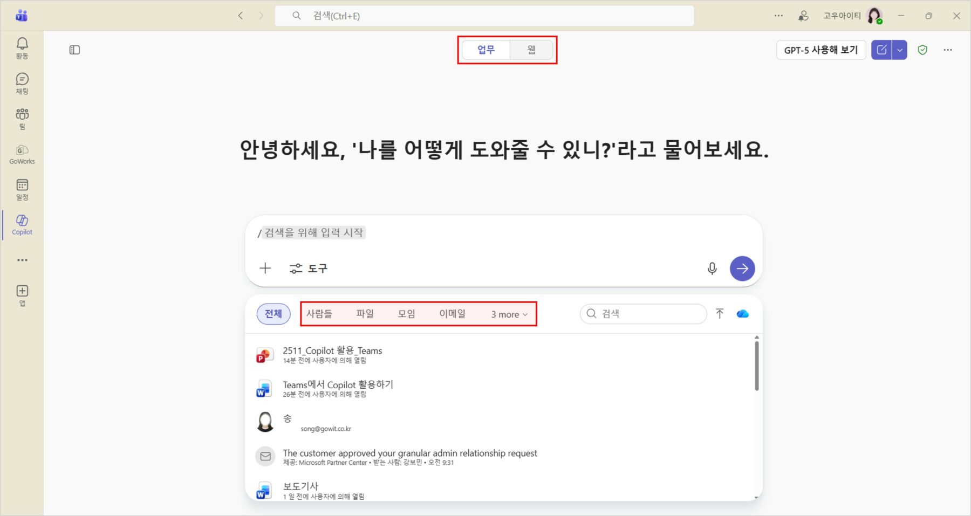Viewport: 971px width, 516px height.
Task: Select the 파일 (Files) filter tab
Action: [365, 314]
